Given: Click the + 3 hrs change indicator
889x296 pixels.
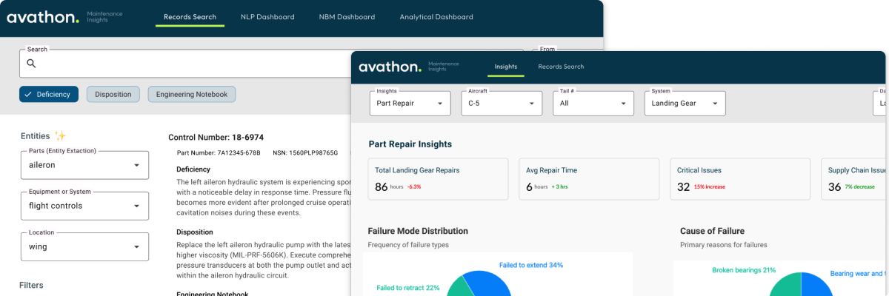Looking at the screenshot, I should [559, 186].
